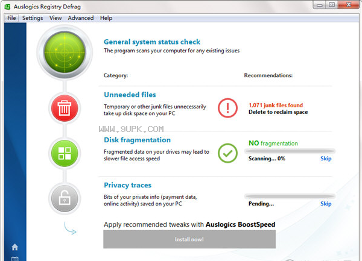
Task: Click the Home icon in sidebar
Action: 14,247
